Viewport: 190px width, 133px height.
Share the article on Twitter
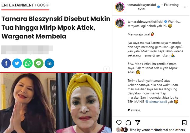(17, 63)
